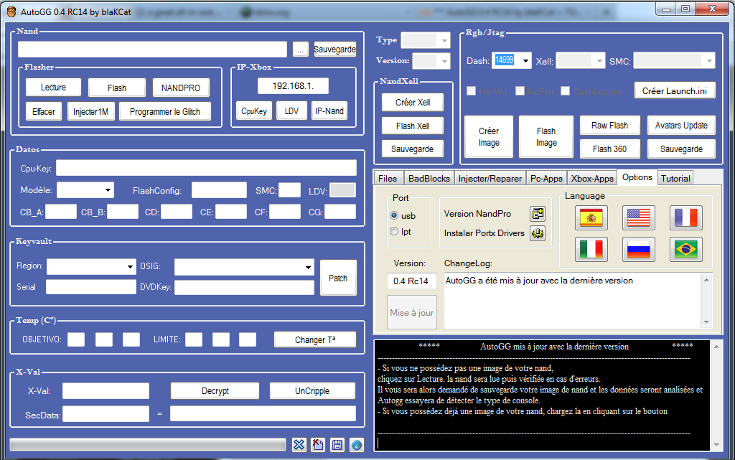Click the Flash Xell button
Viewport: 735px width, 460px height.
(413, 126)
